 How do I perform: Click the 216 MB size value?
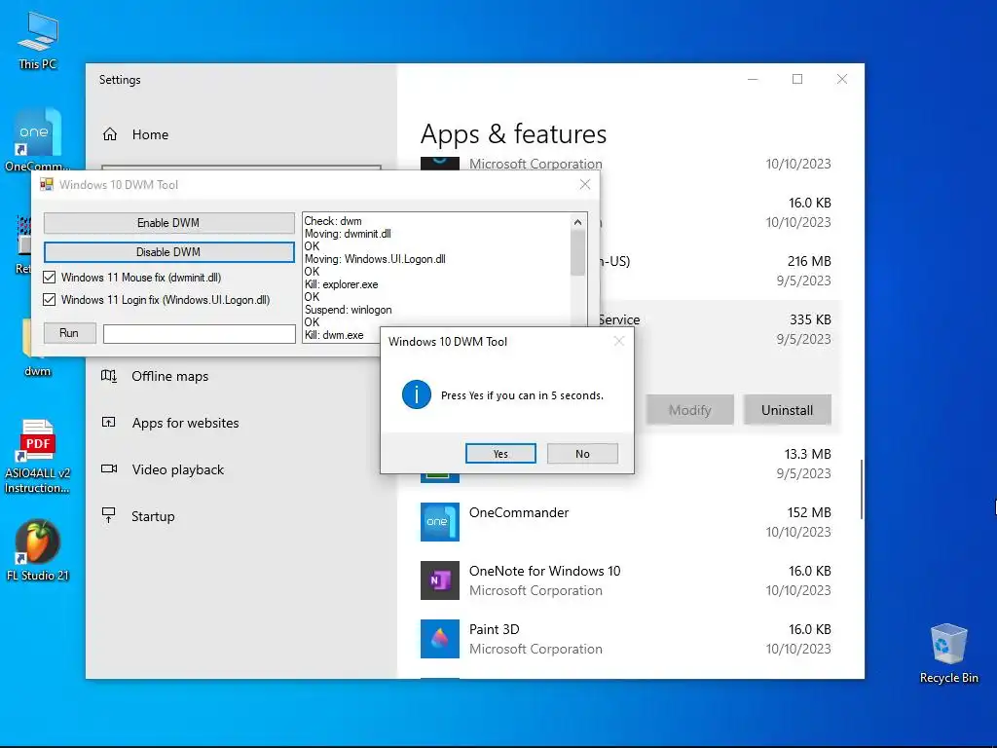809,261
